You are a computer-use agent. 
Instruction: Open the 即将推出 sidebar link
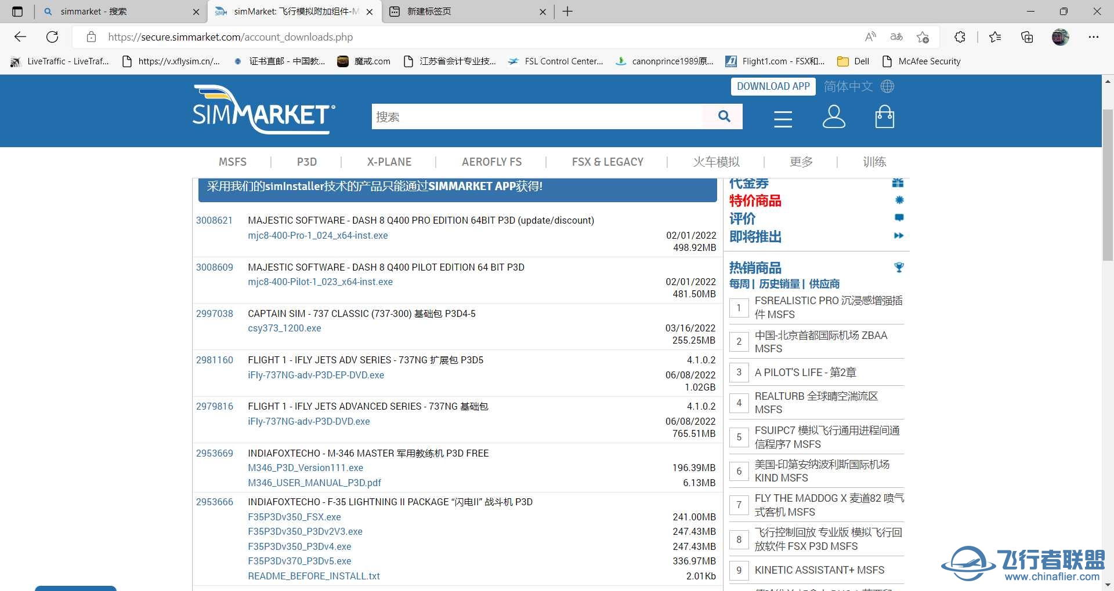(755, 236)
